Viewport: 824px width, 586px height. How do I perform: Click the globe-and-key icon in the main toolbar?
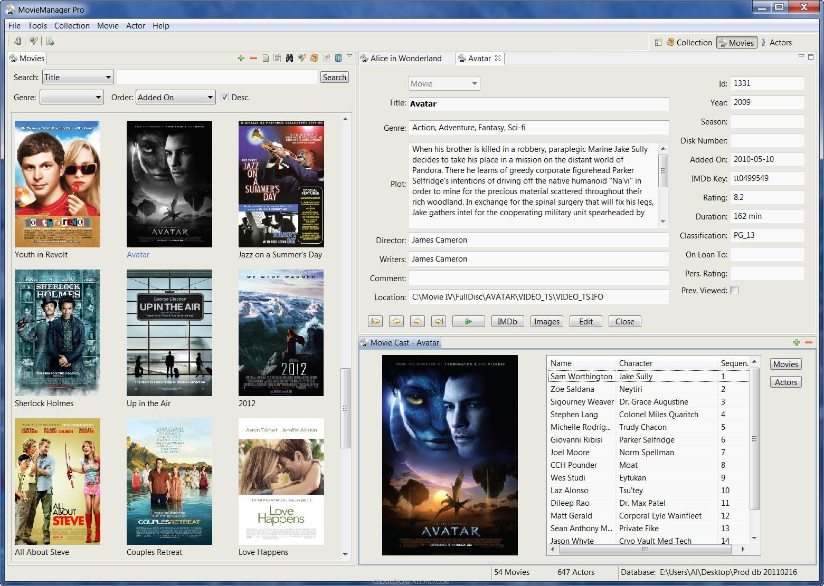(x=33, y=41)
